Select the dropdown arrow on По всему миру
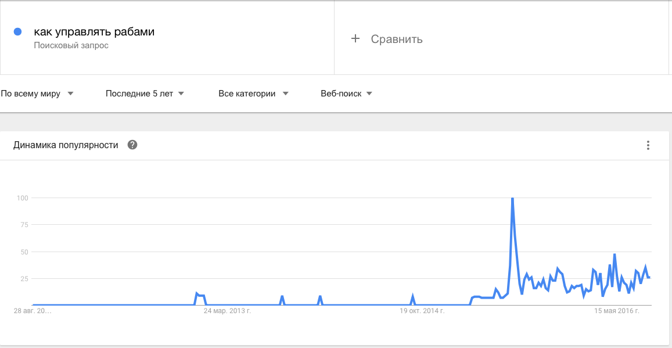The width and height of the screenshot is (672, 348). click(70, 93)
